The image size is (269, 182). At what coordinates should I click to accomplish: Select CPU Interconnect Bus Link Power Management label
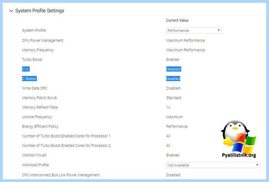tap(61, 175)
